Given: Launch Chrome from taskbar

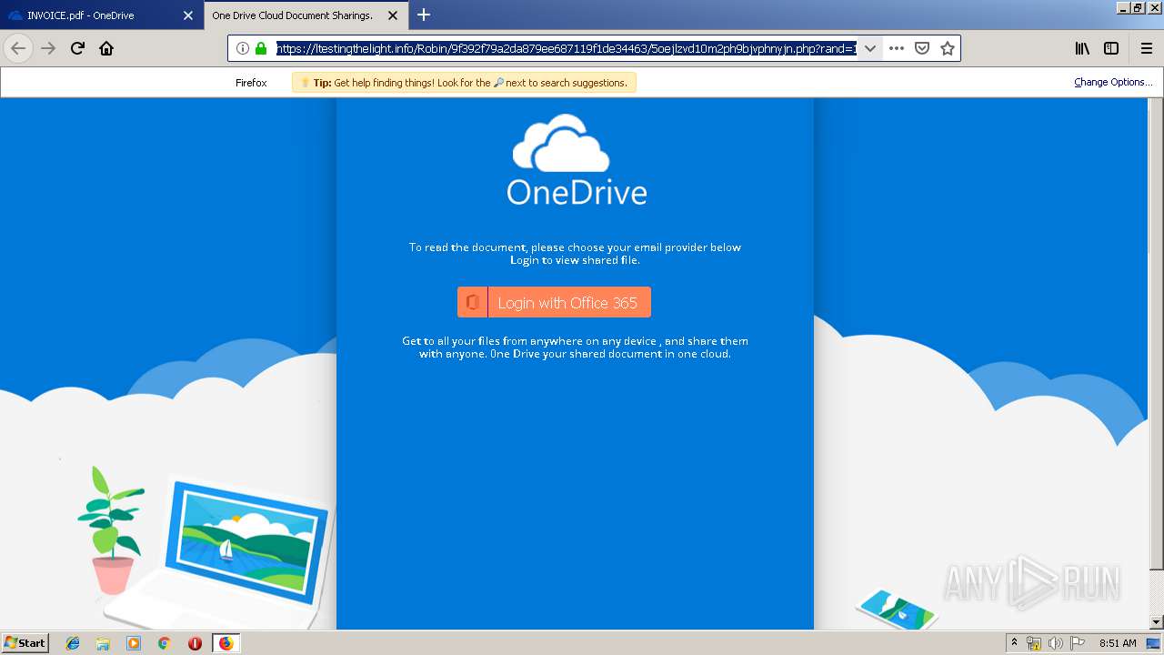Looking at the screenshot, I should [x=165, y=643].
